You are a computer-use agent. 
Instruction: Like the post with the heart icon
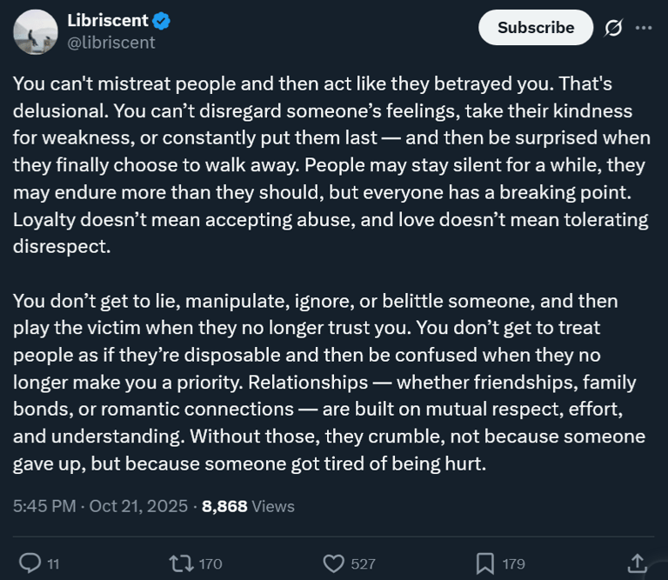333,563
